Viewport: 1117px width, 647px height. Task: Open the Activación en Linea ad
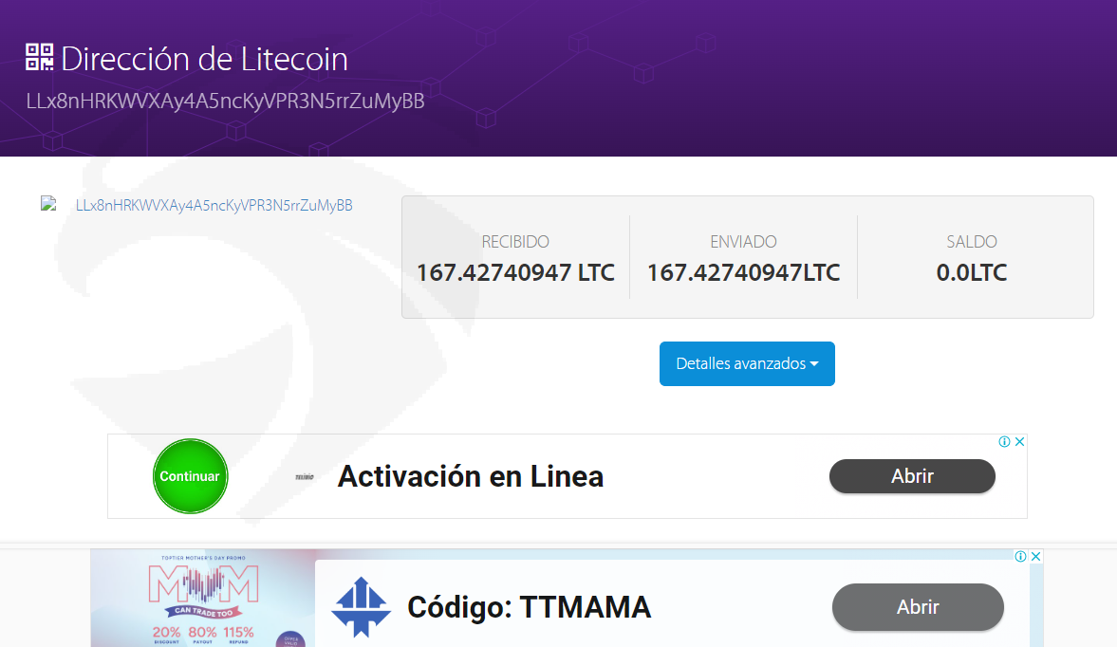click(470, 476)
